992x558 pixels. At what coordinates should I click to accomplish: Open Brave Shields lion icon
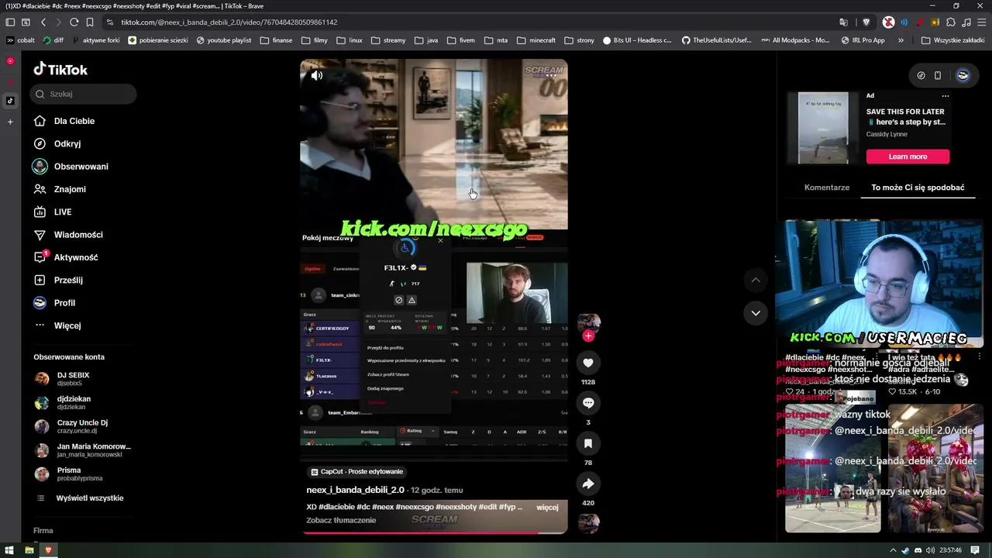click(x=866, y=22)
